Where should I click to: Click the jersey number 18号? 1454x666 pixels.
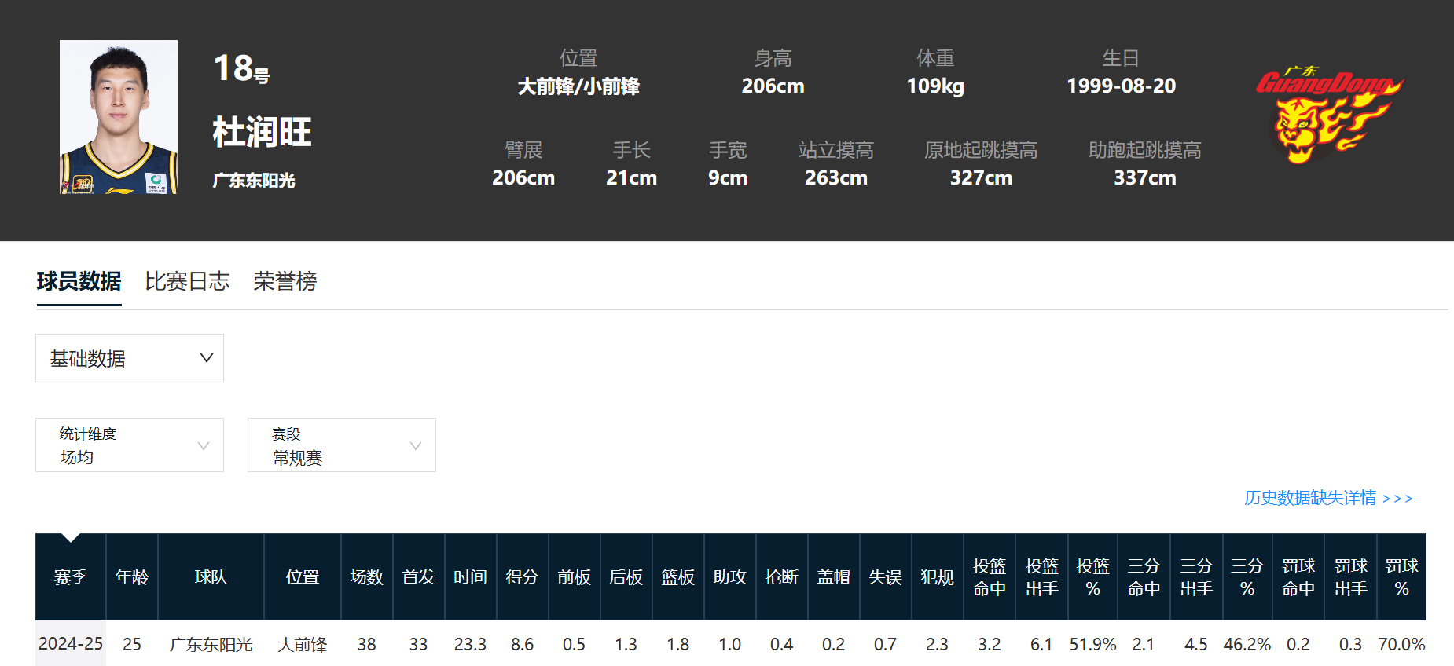[x=241, y=68]
